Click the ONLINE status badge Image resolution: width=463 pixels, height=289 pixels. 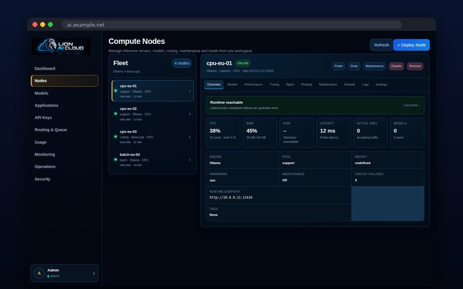click(243, 63)
